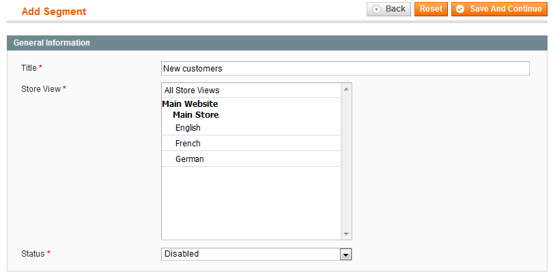Click the store view list scrollbar track

(346, 162)
